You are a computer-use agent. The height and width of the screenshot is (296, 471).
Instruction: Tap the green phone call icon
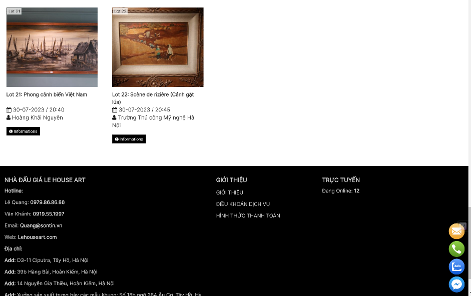pos(456,249)
